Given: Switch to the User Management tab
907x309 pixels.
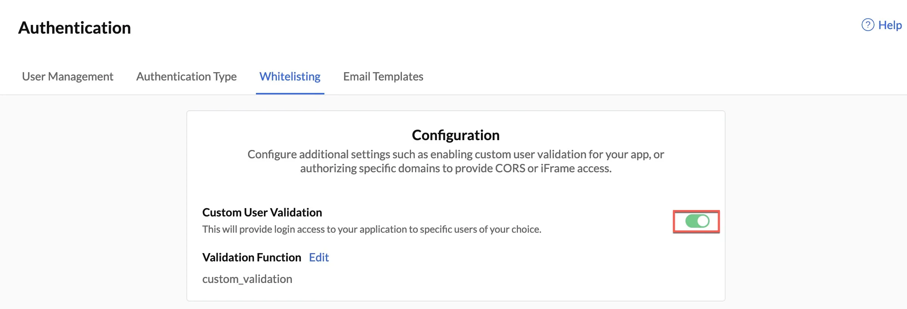Looking at the screenshot, I should click(68, 76).
